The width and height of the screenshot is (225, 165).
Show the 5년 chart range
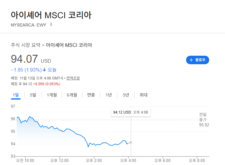tap(126, 95)
